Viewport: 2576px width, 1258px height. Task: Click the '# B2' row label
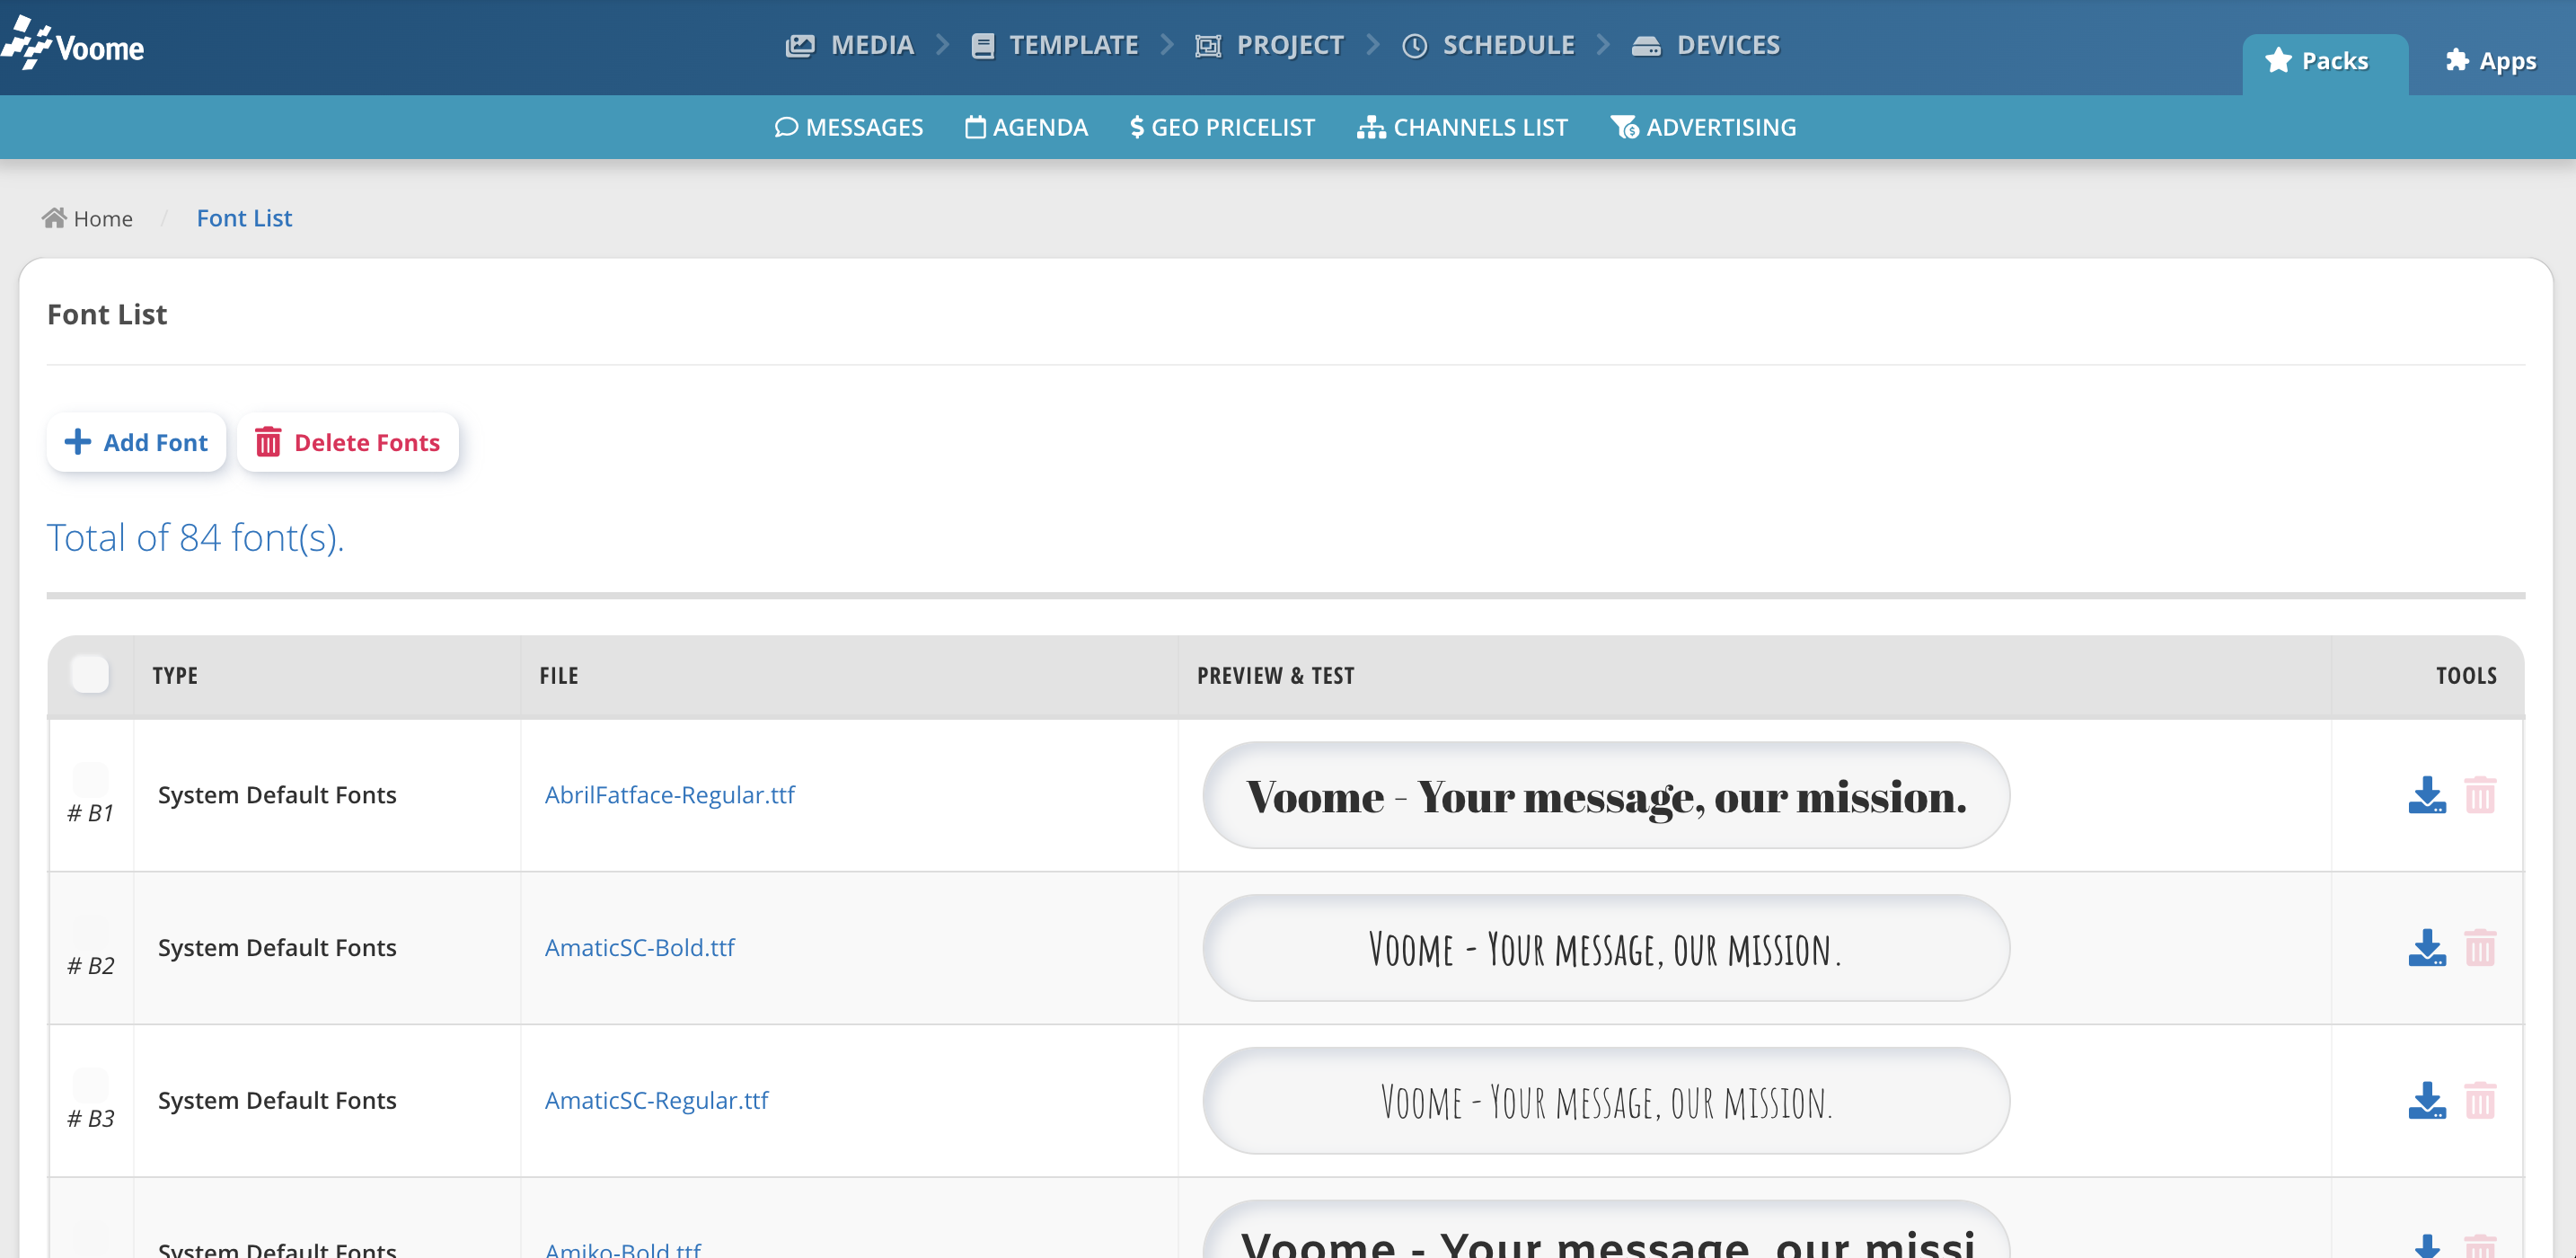click(x=91, y=966)
